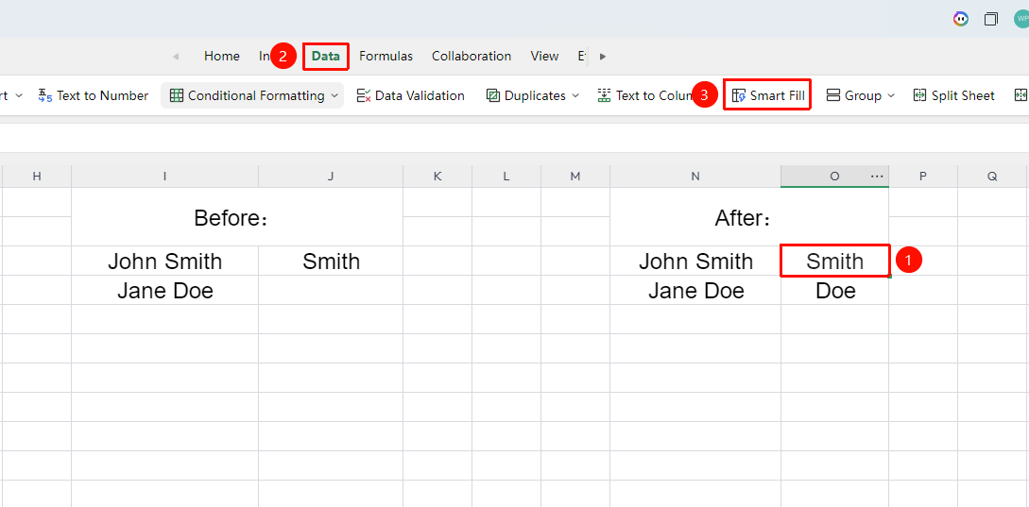Screen dimensions: 1029x507
Task: Select John Smith cell in column N
Action: tap(695, 261)
